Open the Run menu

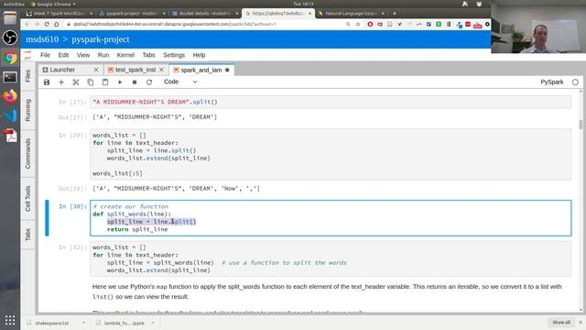(x=103, y=55)
